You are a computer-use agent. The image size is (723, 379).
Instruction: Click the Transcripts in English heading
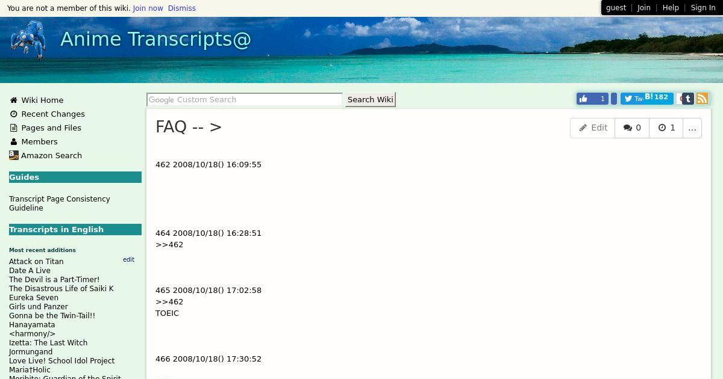click(x=75, y=229)
